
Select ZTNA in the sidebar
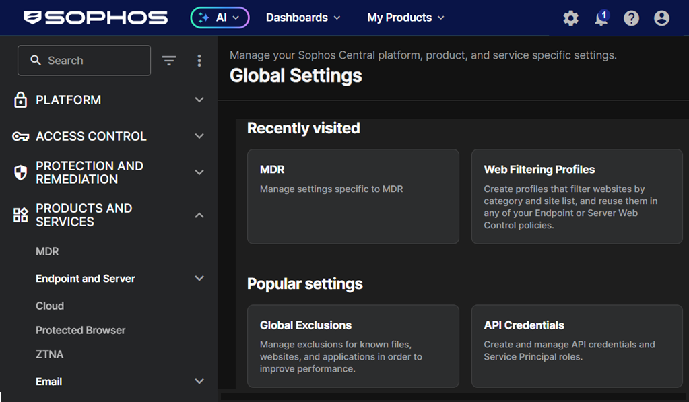(49, 354)
